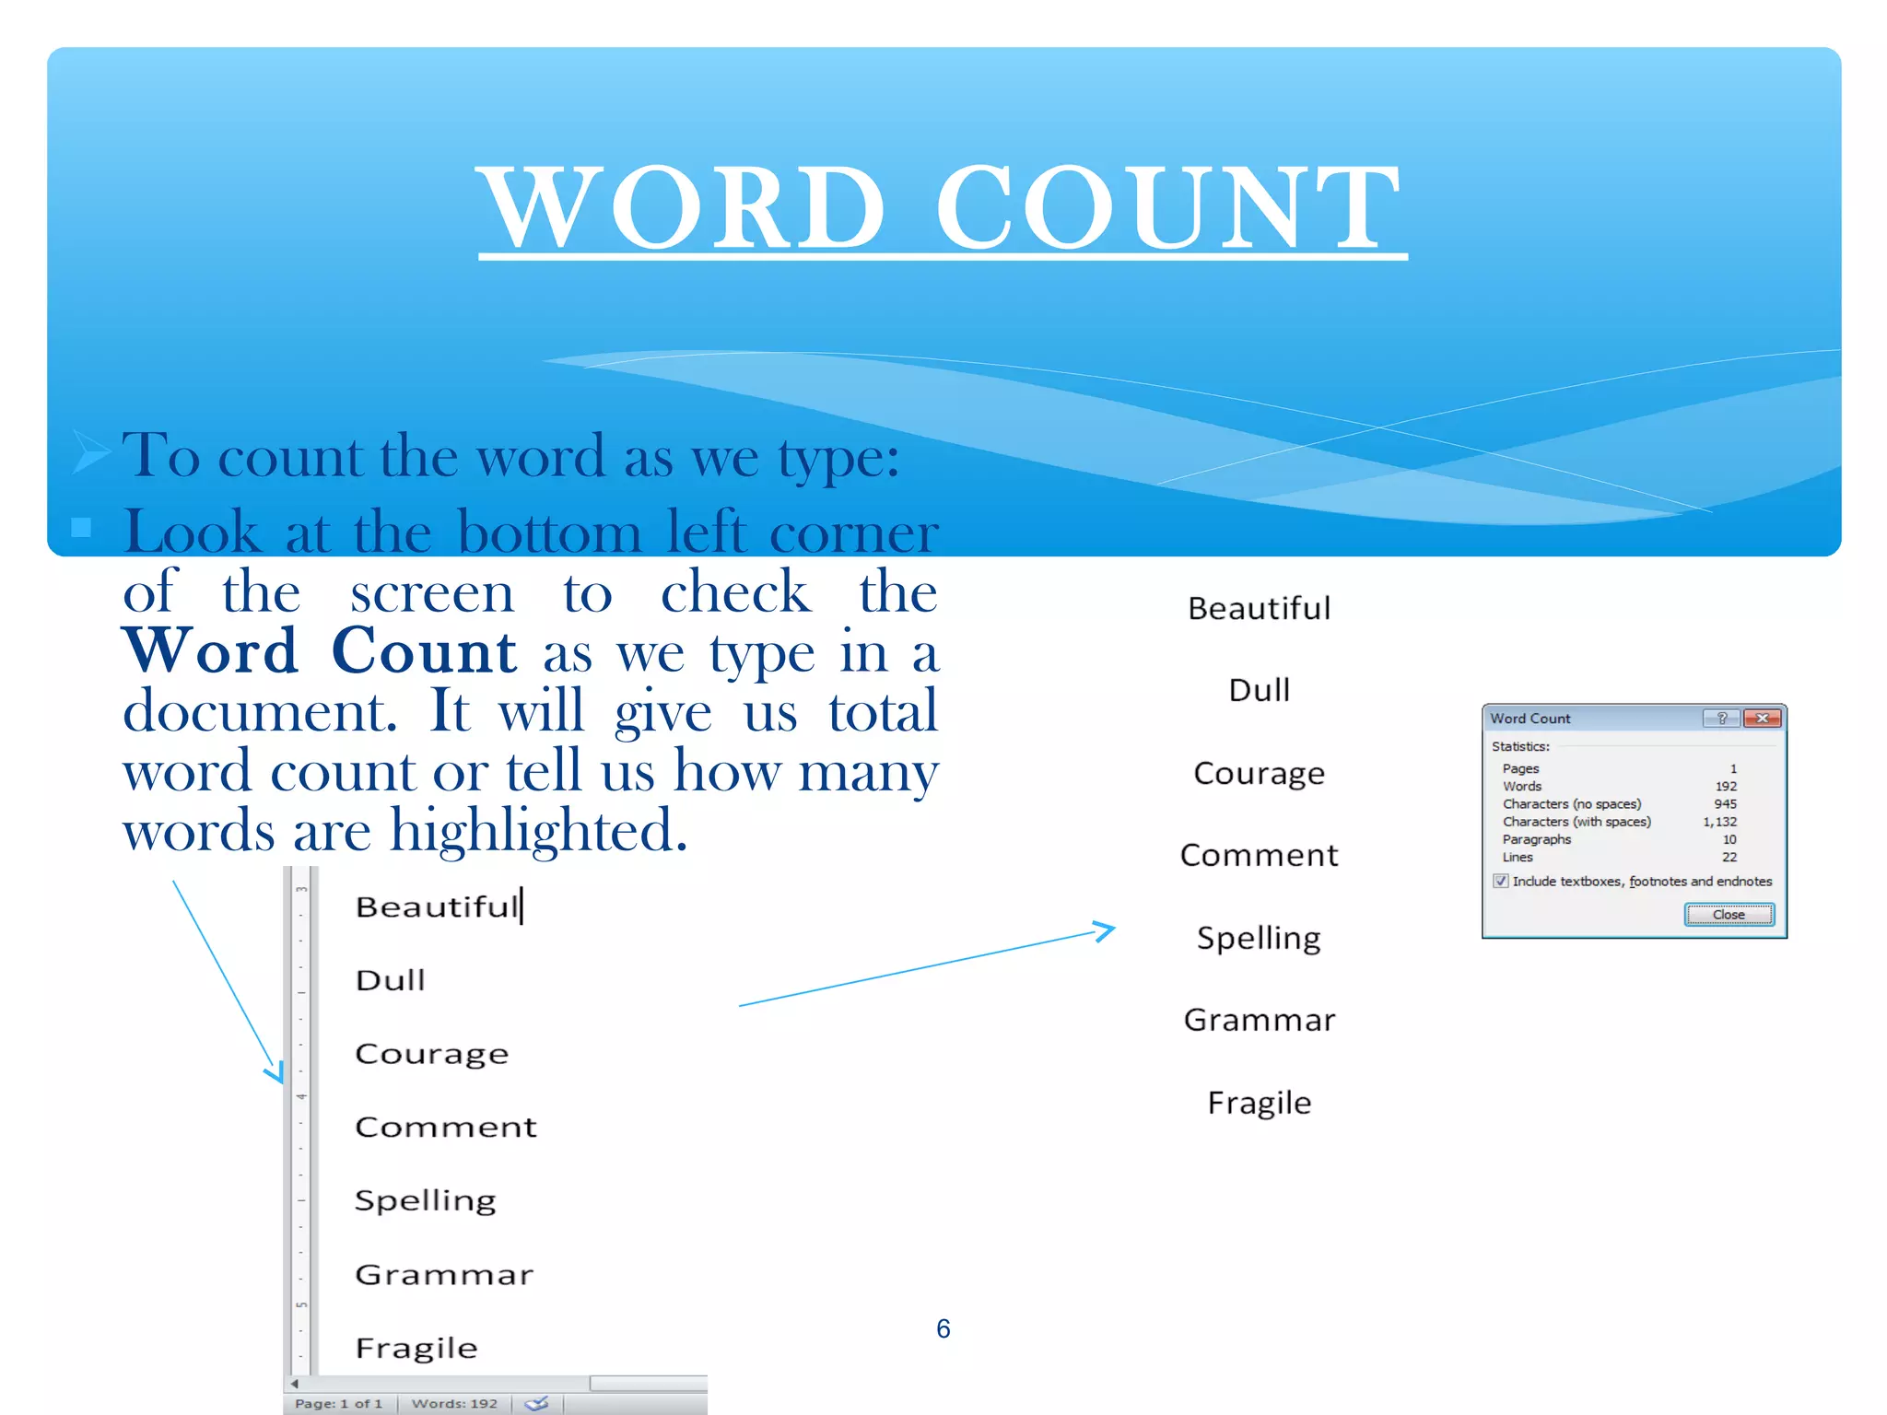Viewport: 1887px width, 1415px height.
Task: Click the Close button in Word Count dialog
Action: point(1729,914)
